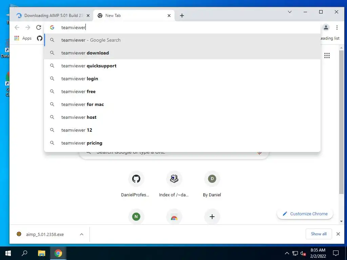This screenshot has width=347, height=260.
Task: Choose 'teamviewer free' suggestion
Action: 182,91
